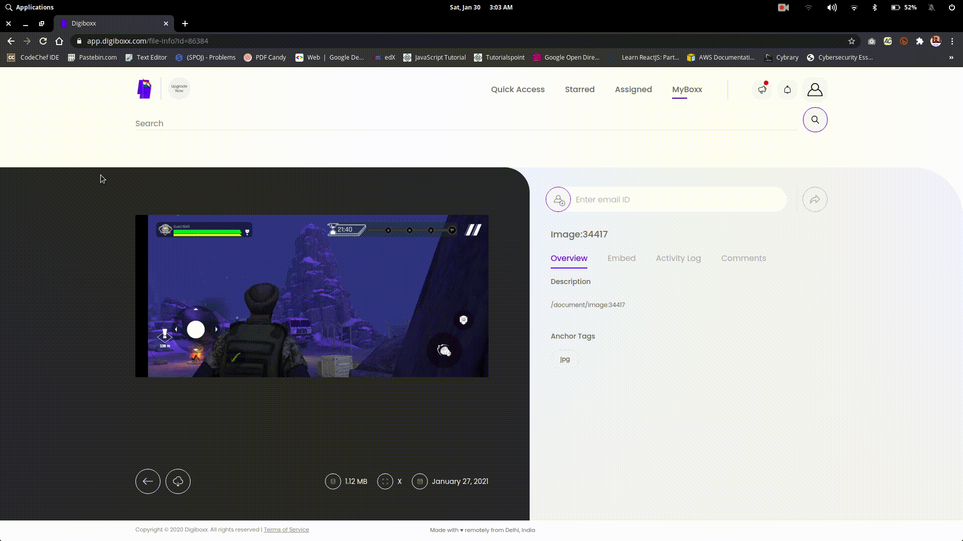
Task: Go back with the left arrow button
Action: point(148,481)
